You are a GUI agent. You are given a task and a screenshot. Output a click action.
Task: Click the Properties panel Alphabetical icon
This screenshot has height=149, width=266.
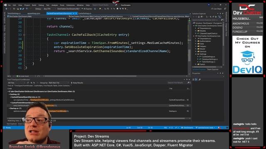197,79
